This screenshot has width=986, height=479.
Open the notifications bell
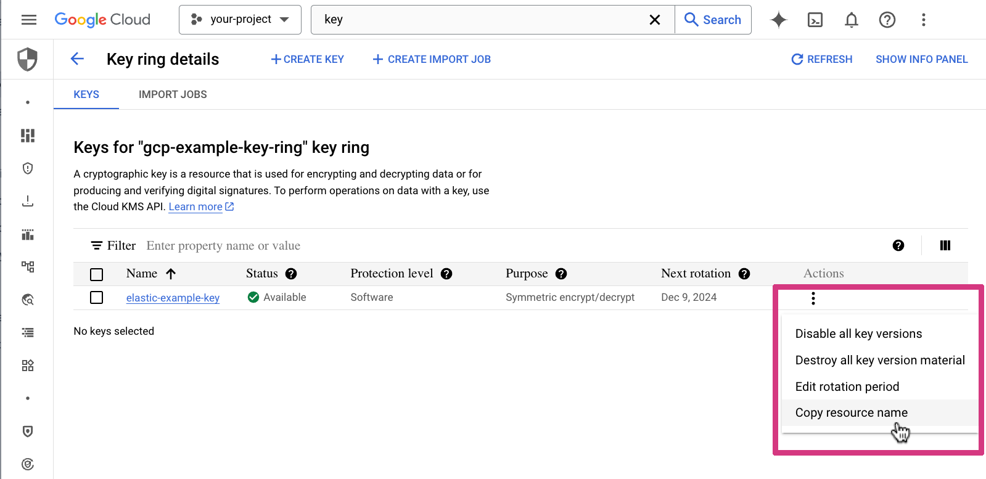pos(852,20)
